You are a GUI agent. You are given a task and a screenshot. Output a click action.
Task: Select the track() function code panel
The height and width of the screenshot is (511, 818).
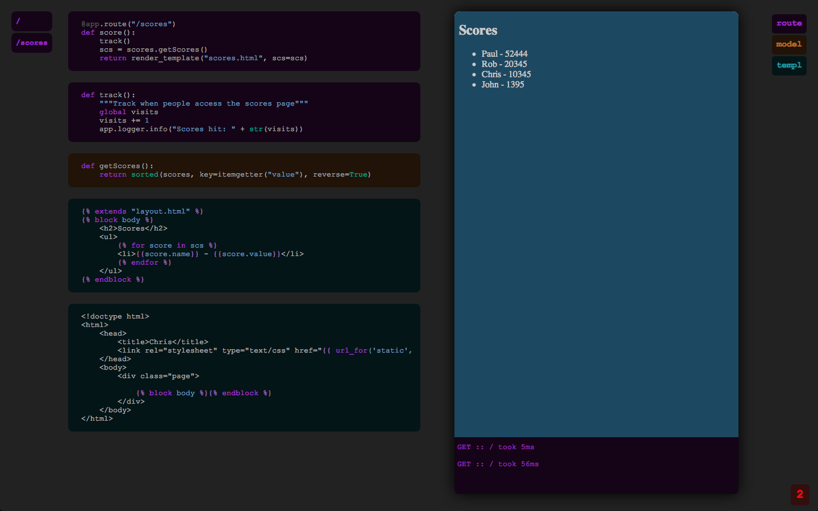tap(244, 112)
